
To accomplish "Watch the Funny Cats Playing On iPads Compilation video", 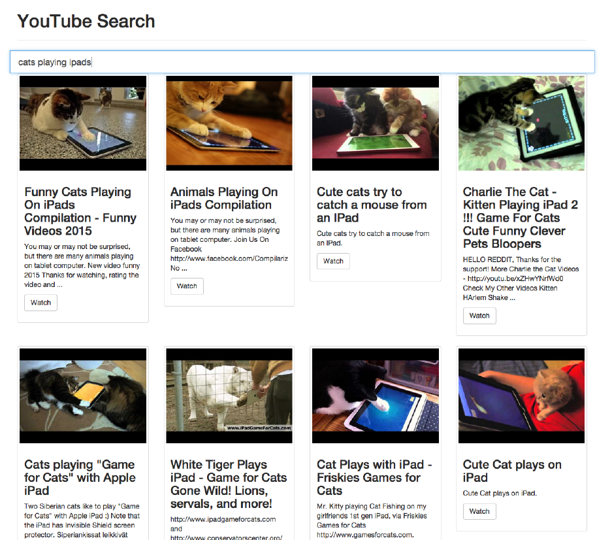I will pyautogui.click(x=40, y=303).
